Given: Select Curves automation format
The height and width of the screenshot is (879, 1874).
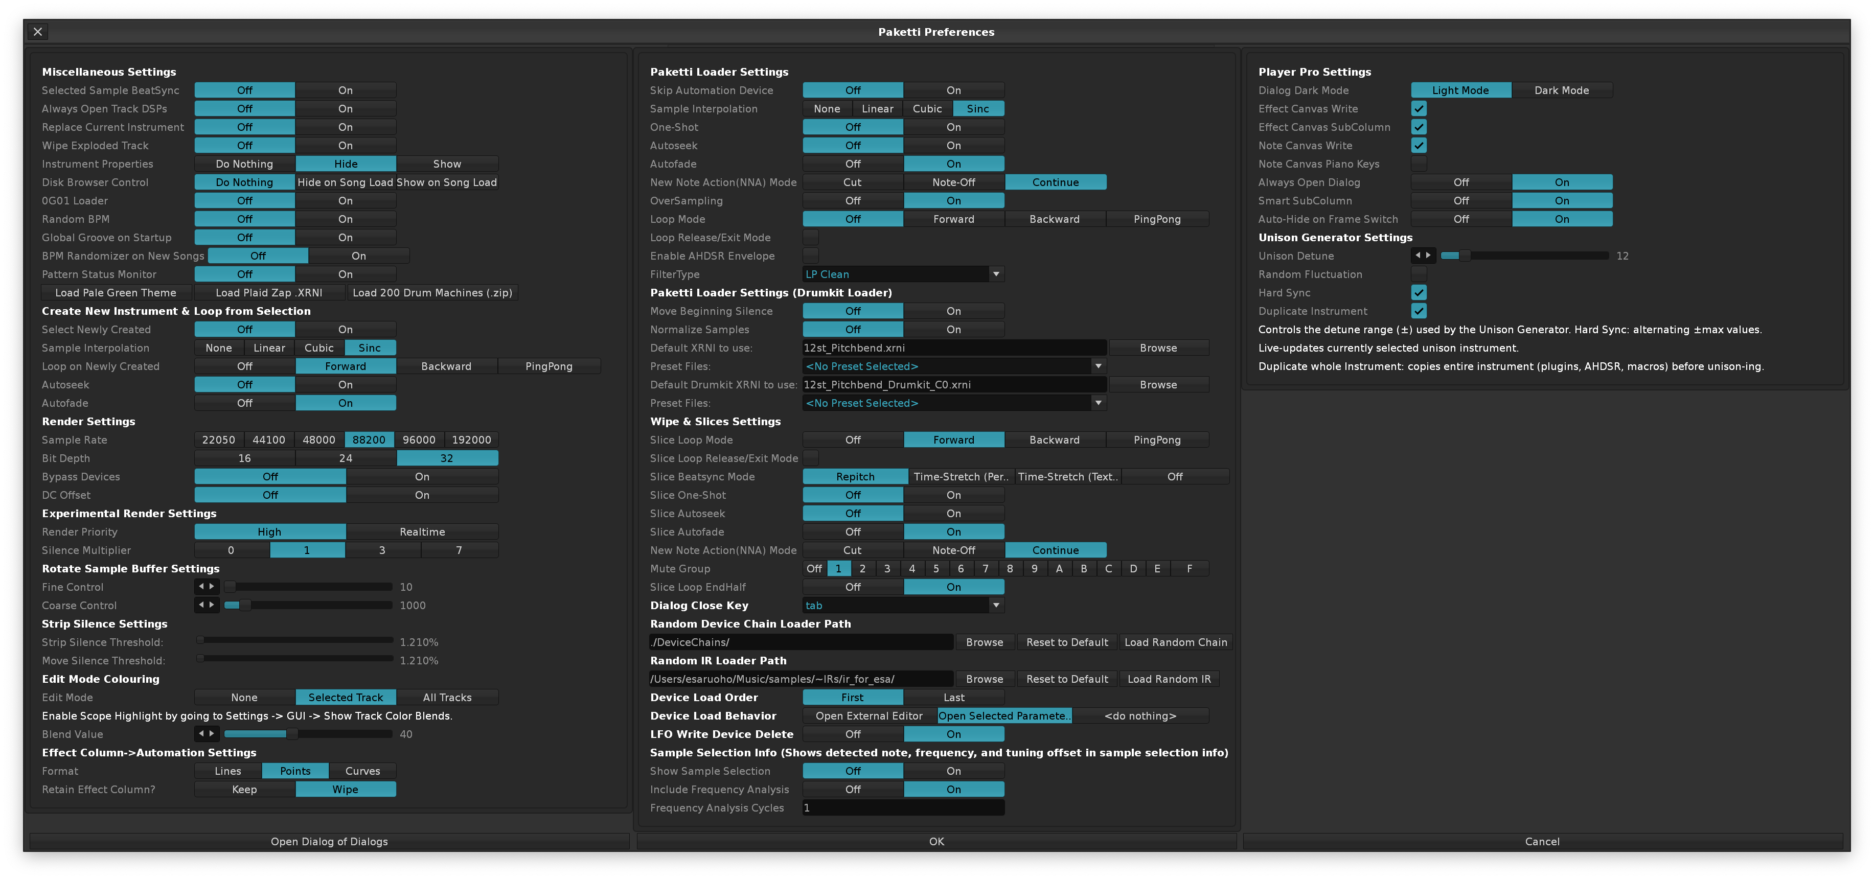Looking at the screenshot, I should coord(362,771).
